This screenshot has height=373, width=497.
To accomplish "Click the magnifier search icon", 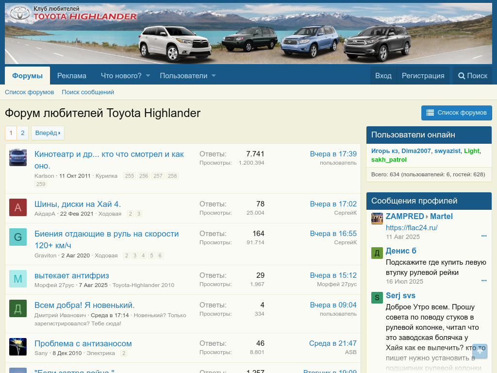I will tap(462, 76).
